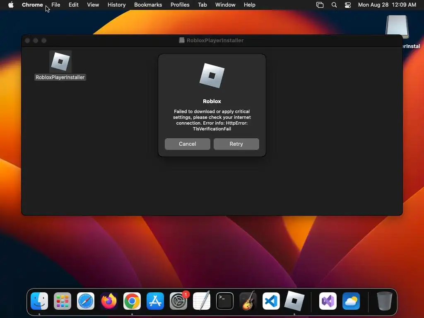Open the Apple menu
This screenshot has height=318, width=424.
[11, 5]
